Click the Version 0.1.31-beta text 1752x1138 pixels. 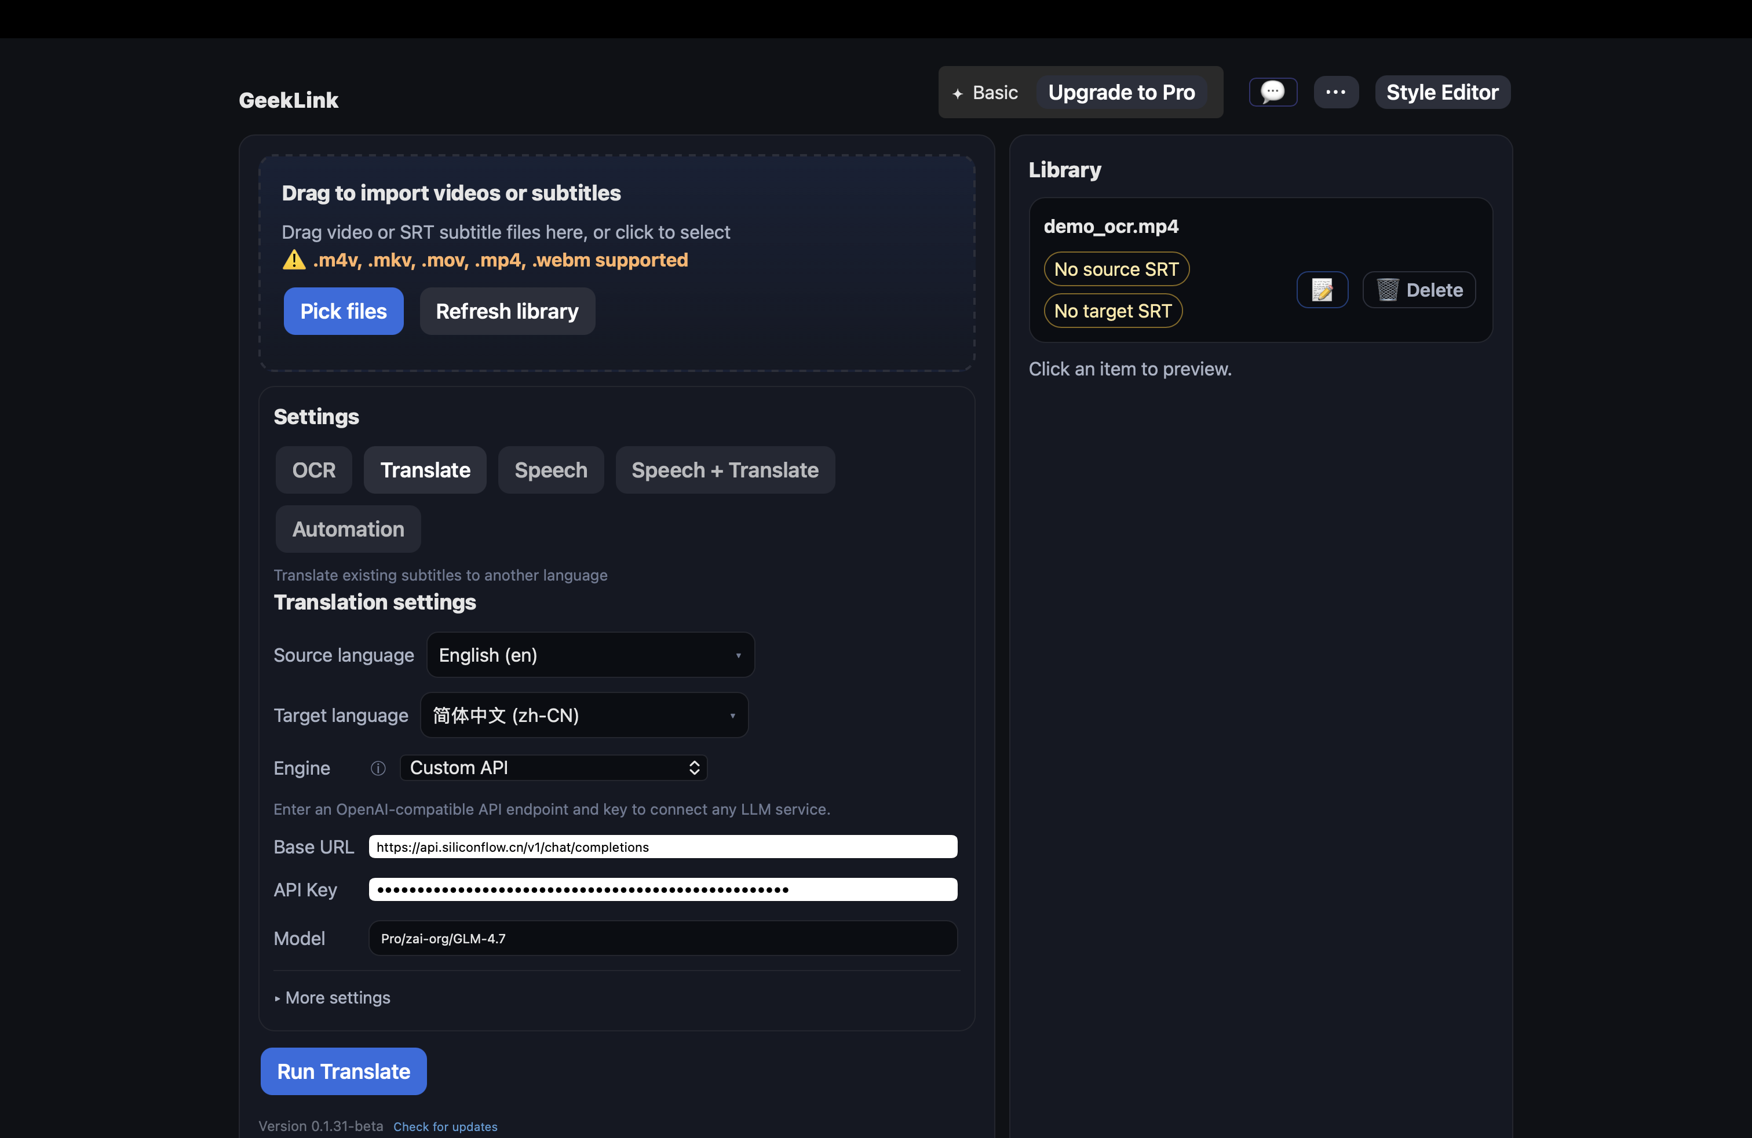(321, 1126)
